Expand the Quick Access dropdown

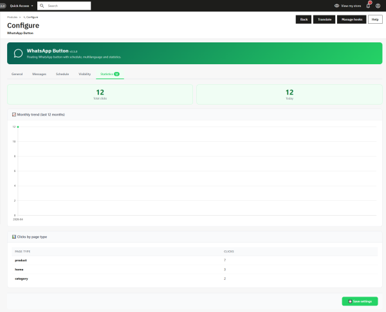pyautogui.click(x=22, y=6)
